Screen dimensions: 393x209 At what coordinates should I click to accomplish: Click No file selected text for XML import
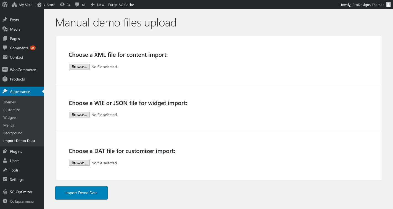[104, 67]
